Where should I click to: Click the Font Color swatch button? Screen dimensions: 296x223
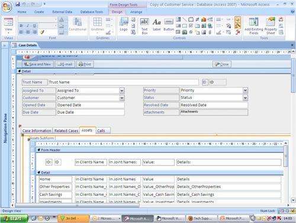62,20
